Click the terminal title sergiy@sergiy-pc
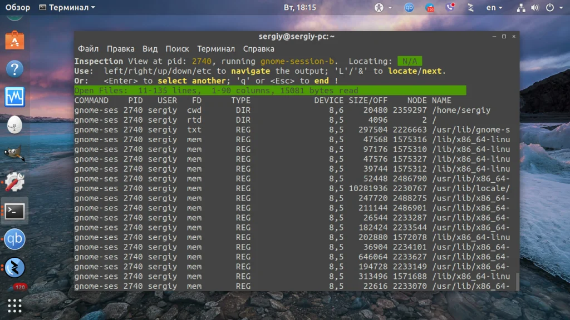Screen dimensions: 570x320 (297, 36)
